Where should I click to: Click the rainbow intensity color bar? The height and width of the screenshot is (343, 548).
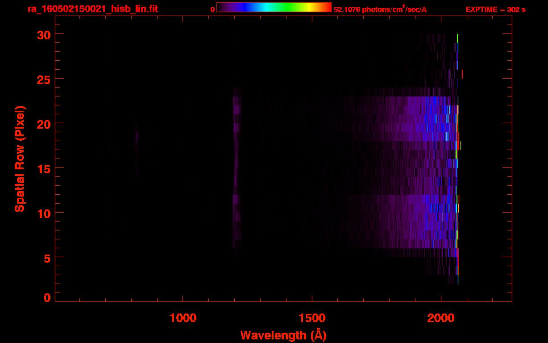[274, 7]
